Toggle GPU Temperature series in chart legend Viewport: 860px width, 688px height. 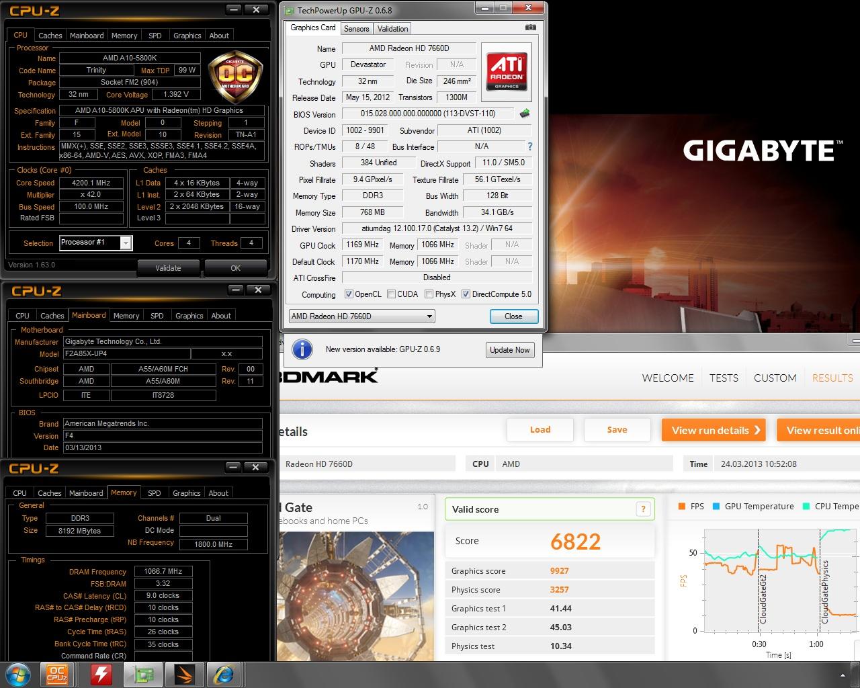click(x=753, y=507)
